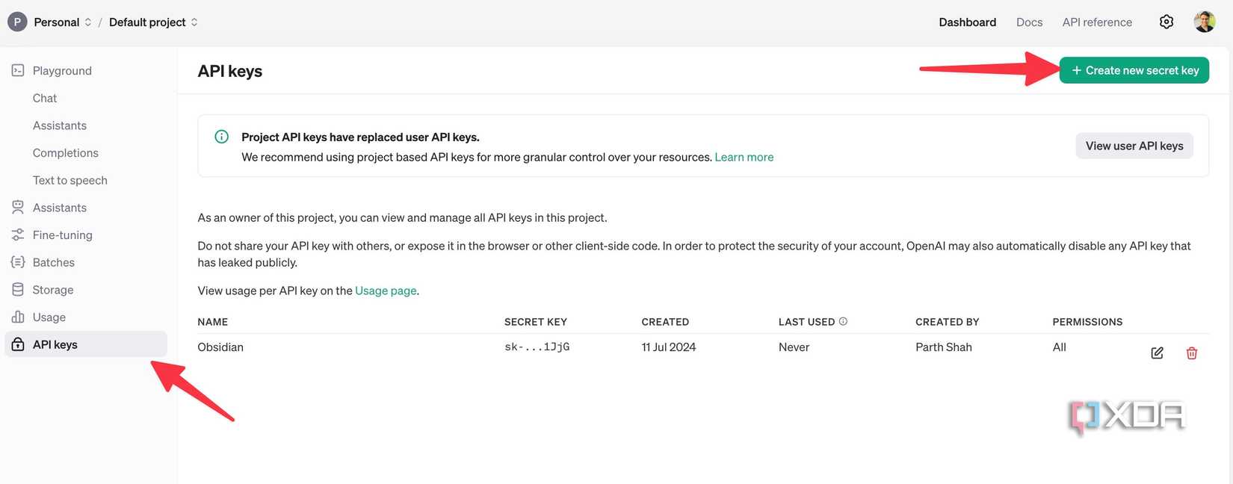
Task: Click the secret key sk-...1JjG
Action: point(537,347)
